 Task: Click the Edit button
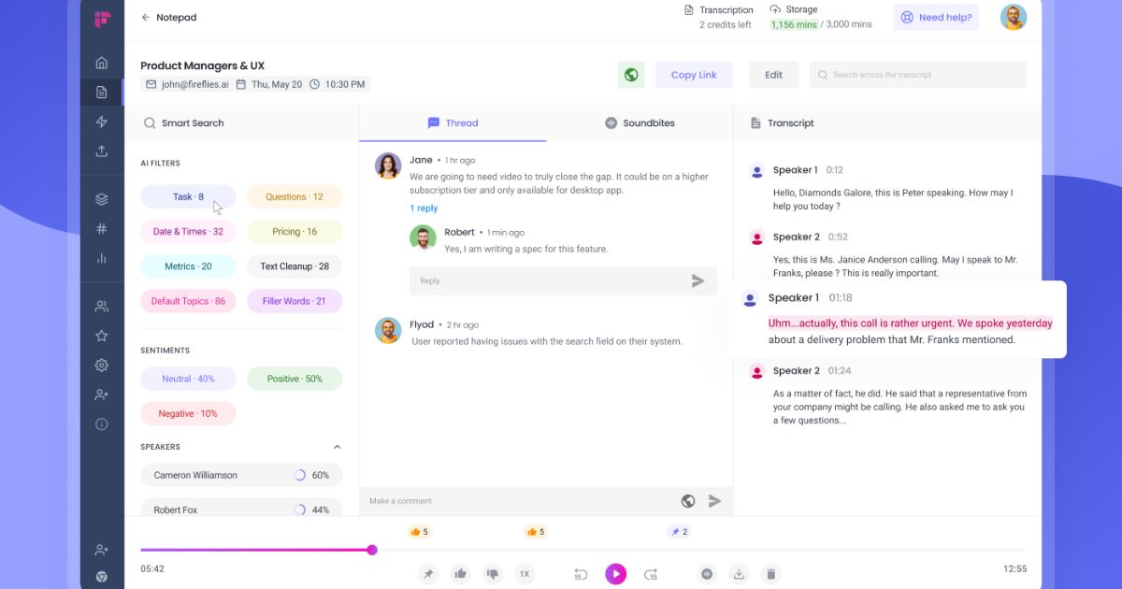[x=774, y=75]
